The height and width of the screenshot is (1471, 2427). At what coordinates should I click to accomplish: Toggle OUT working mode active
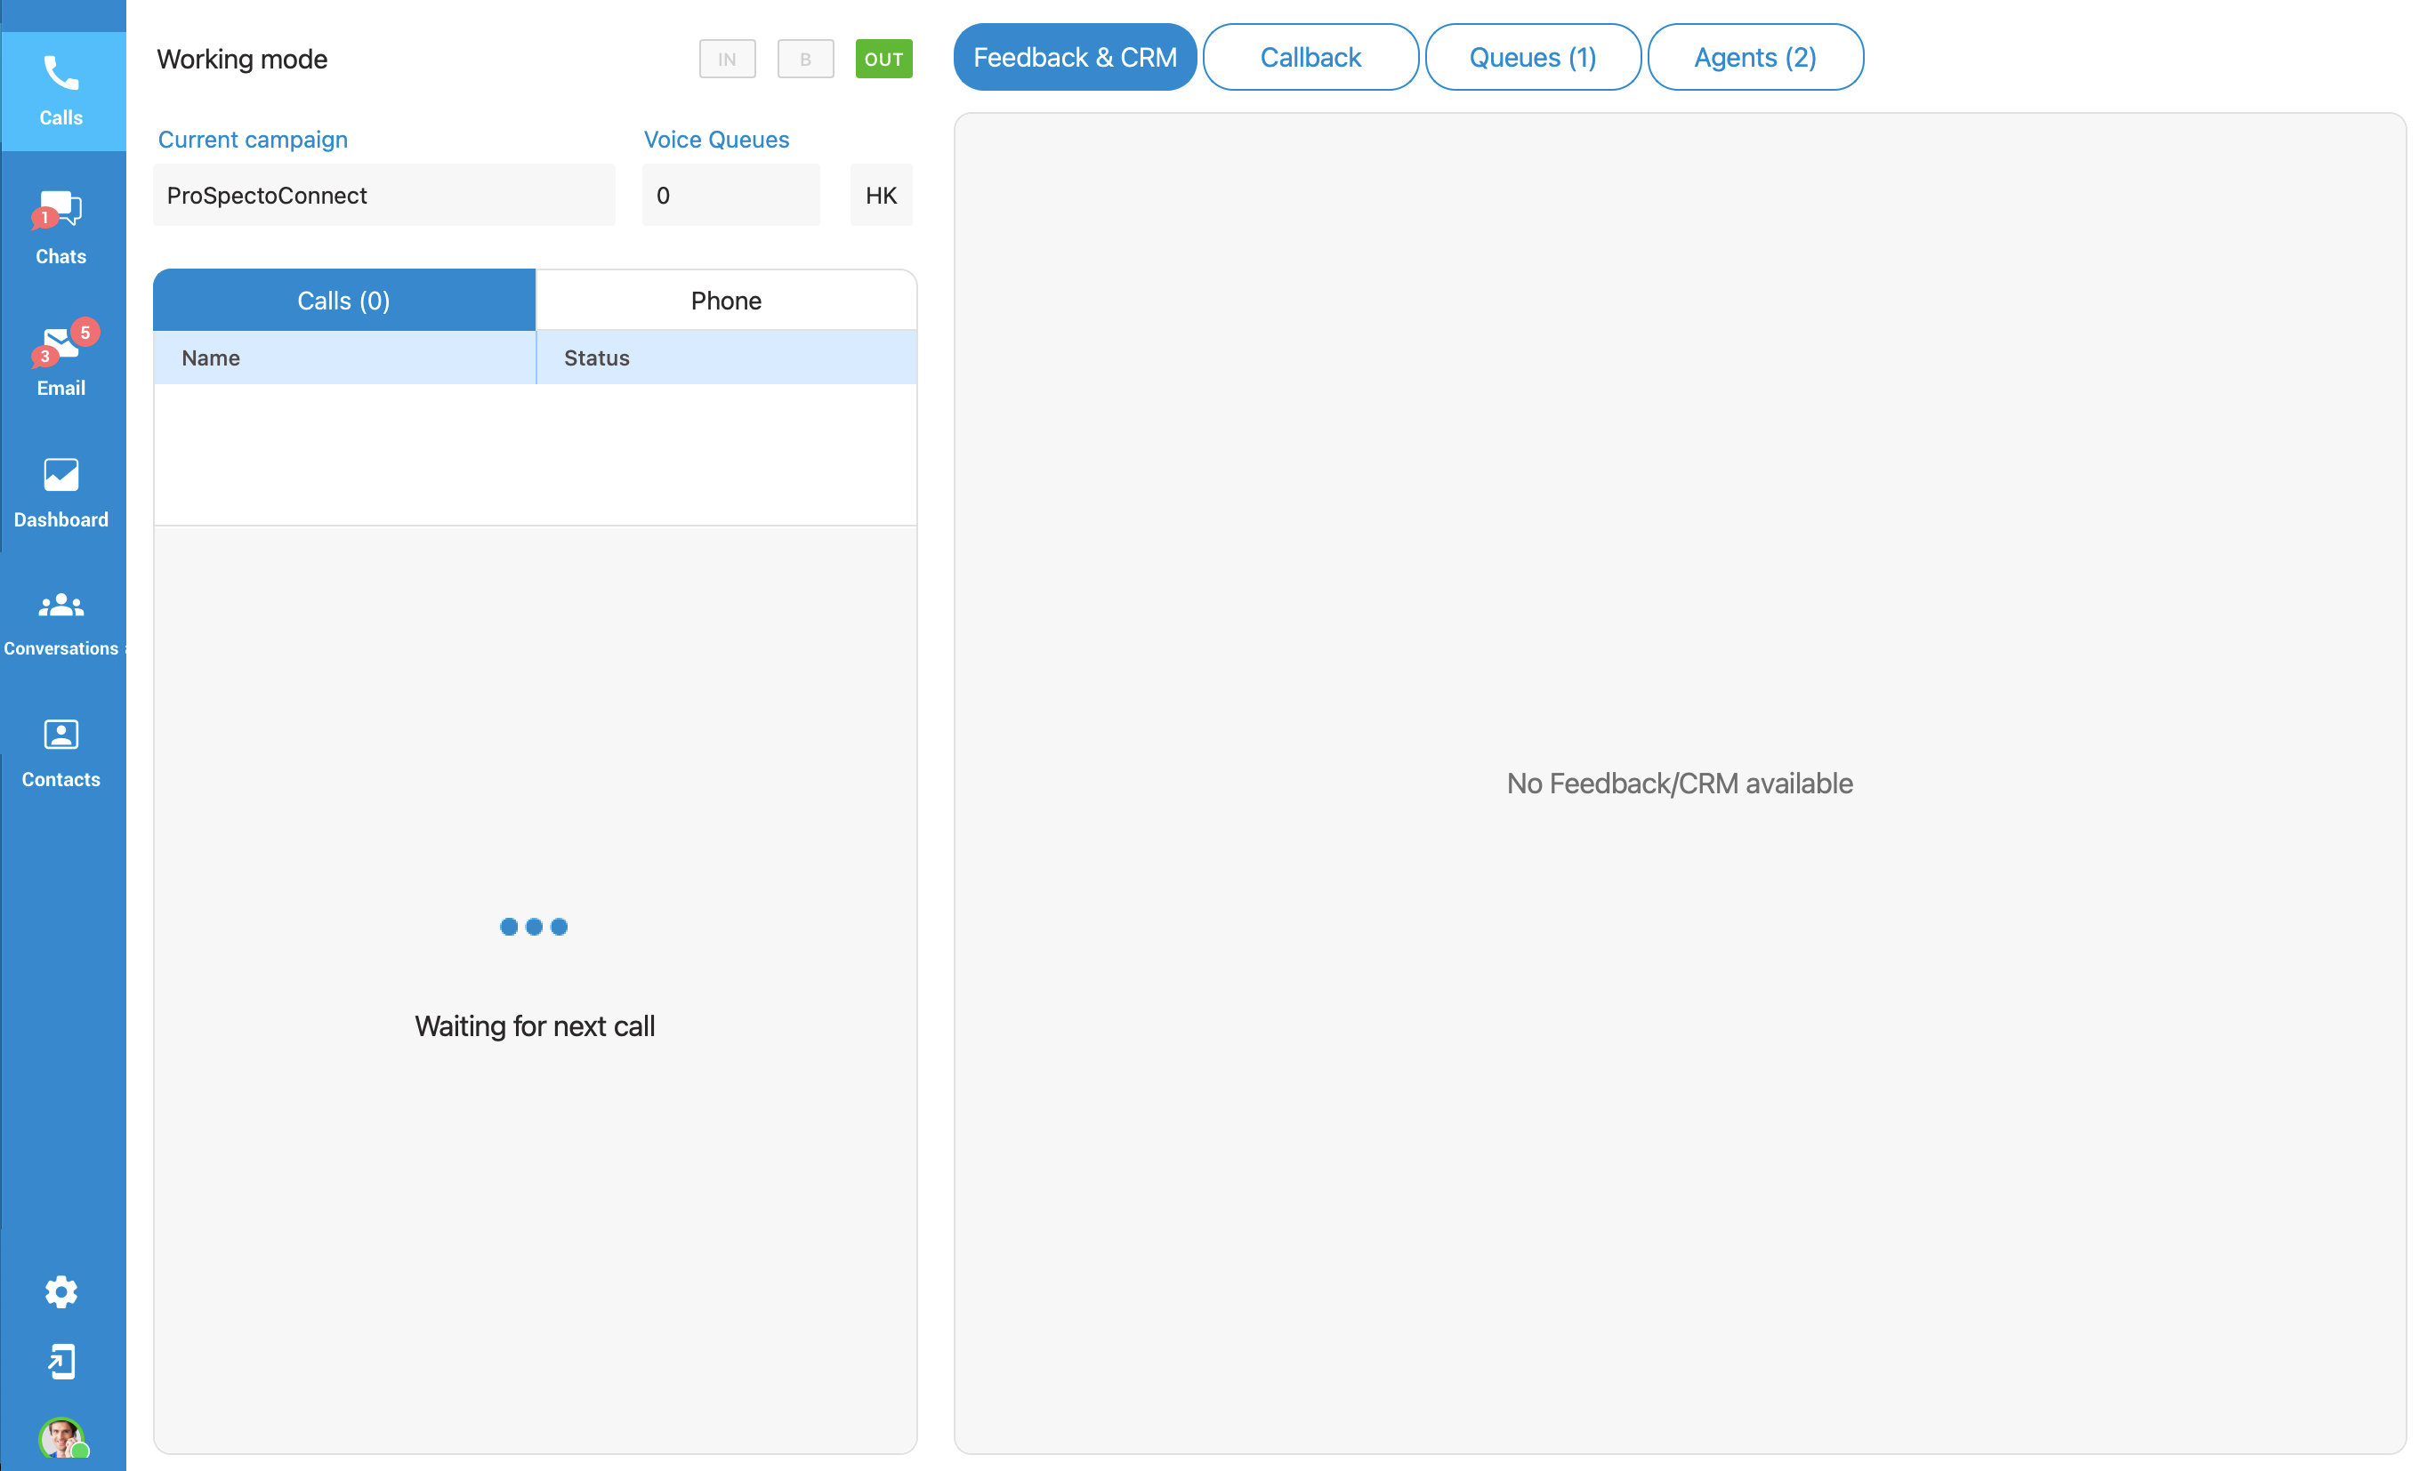[x=886, y=57]
